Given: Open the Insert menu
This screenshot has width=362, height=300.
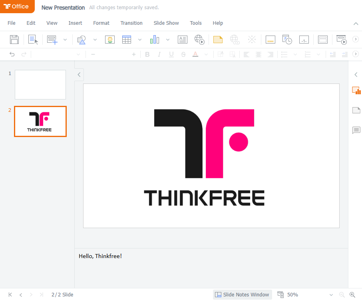Looking at the screenshot, I should (x=75, y=23).
